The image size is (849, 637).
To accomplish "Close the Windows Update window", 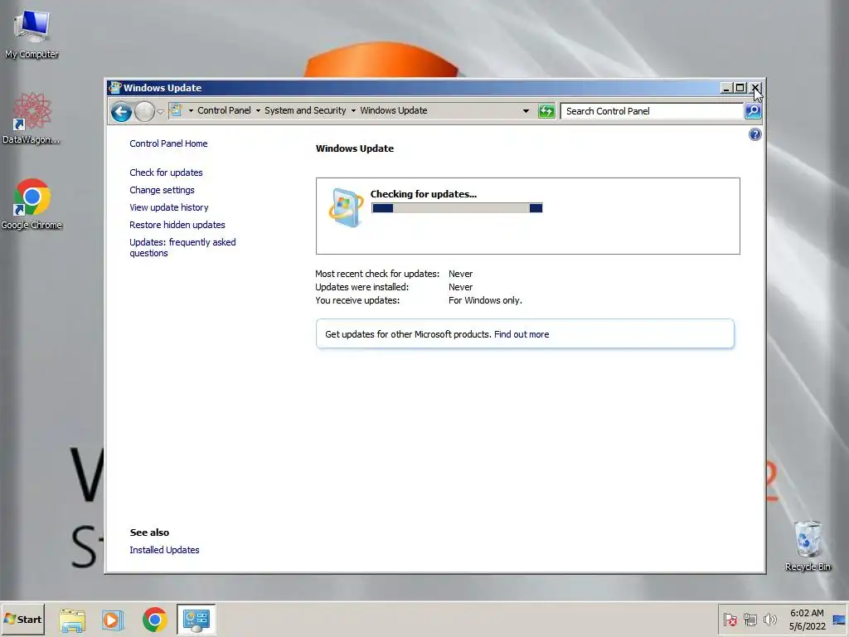I will [x=754, y=88].
